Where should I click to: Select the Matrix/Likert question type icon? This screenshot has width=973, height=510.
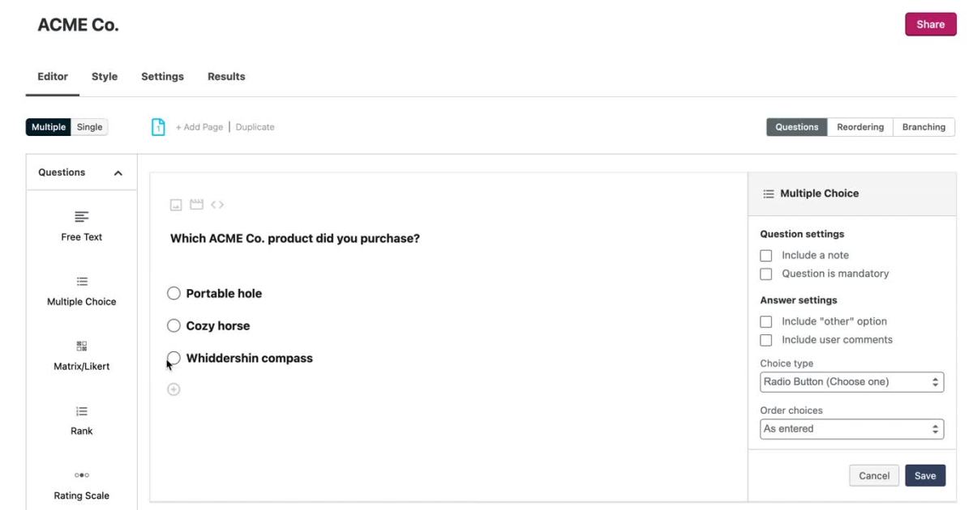pos(81,346)
